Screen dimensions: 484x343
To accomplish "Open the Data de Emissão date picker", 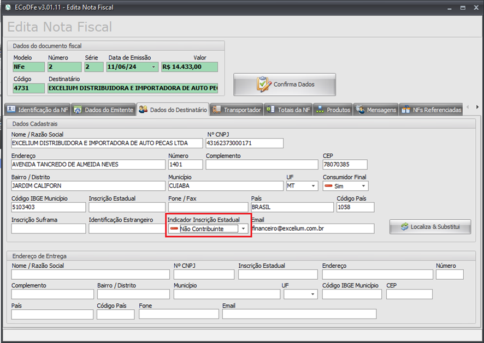I will [x=152, y=67].
